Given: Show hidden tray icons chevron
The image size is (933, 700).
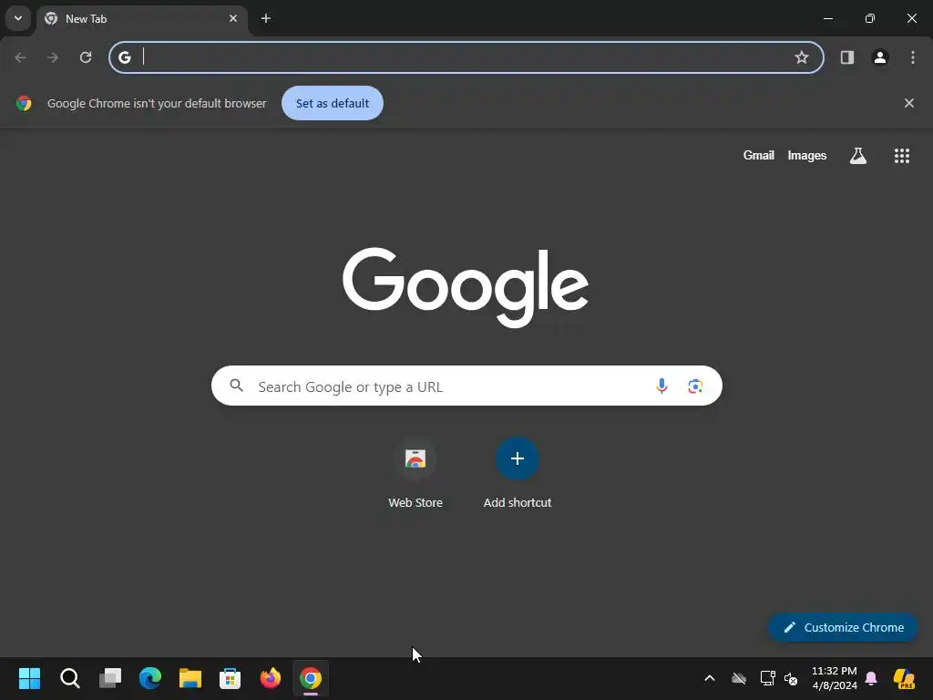Looking at the screenshot, I should click(709, 678).
